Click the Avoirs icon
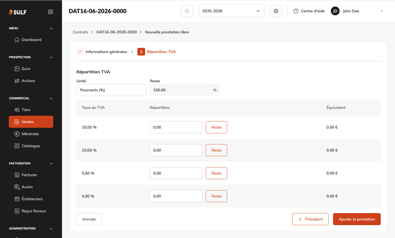 (x=17, y=187)
